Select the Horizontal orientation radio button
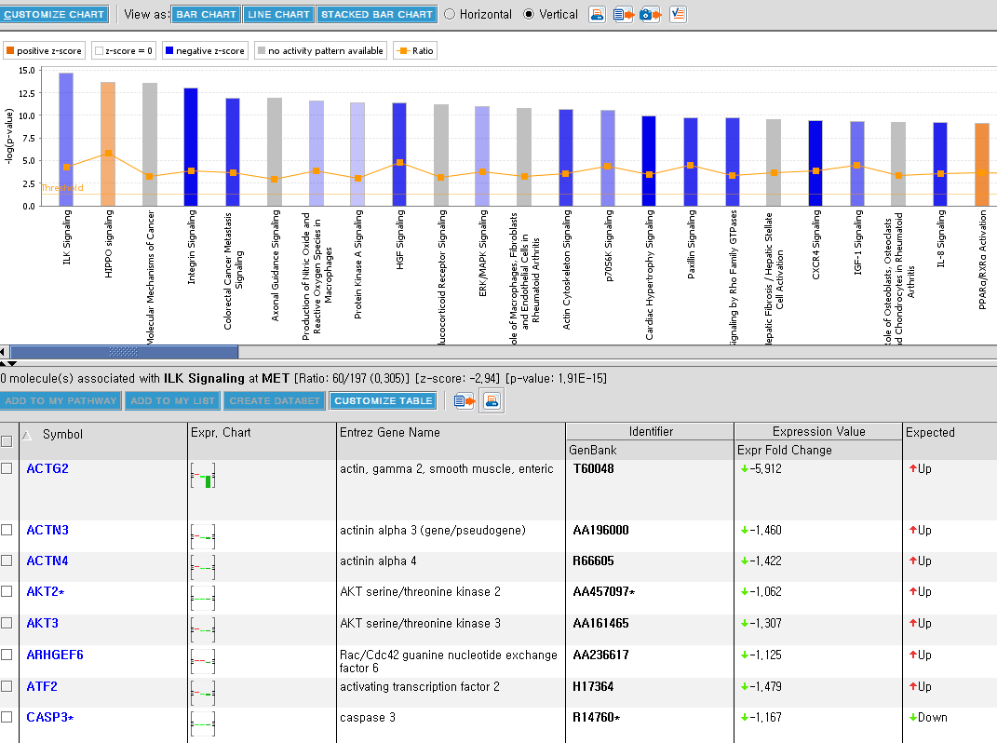The width and height of the screenshot is (997, 743). pyautogui.click(x=450, y=15)
